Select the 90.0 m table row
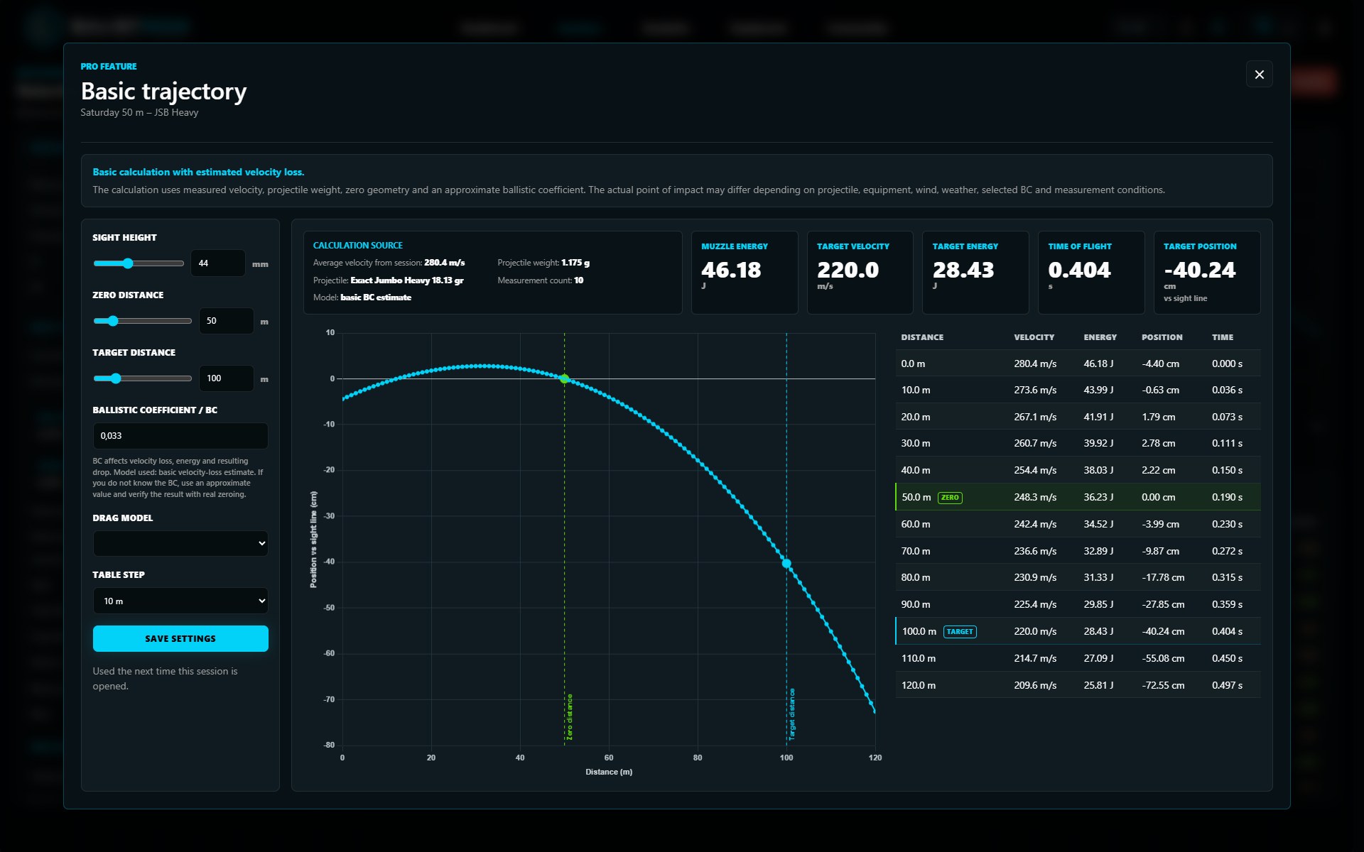Screen dimensions: 1364x852 click(1078, 604)
